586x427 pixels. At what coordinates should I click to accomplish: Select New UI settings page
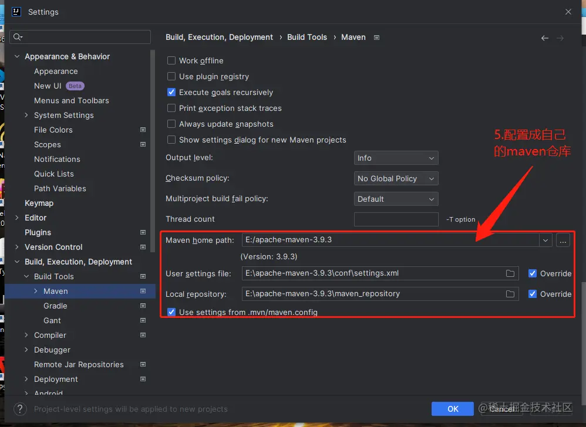(x=48, y=86)
